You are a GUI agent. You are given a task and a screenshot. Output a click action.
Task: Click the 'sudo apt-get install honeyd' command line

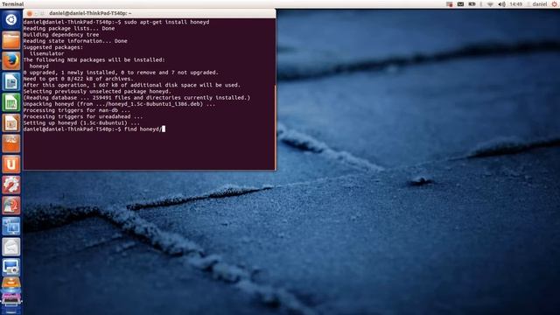click(x=116, y=22)
